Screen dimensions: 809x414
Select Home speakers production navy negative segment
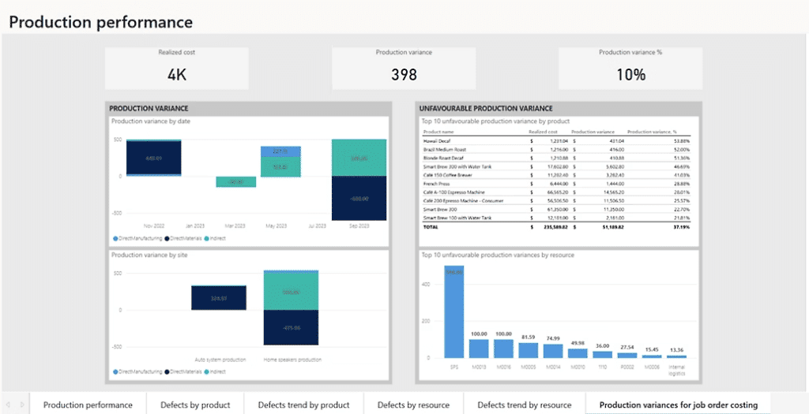tap(291, 327)
